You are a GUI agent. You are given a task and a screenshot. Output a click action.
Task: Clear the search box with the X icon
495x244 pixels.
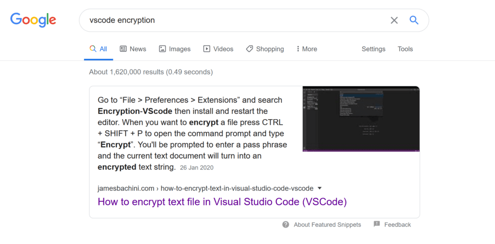coord(394,20)
